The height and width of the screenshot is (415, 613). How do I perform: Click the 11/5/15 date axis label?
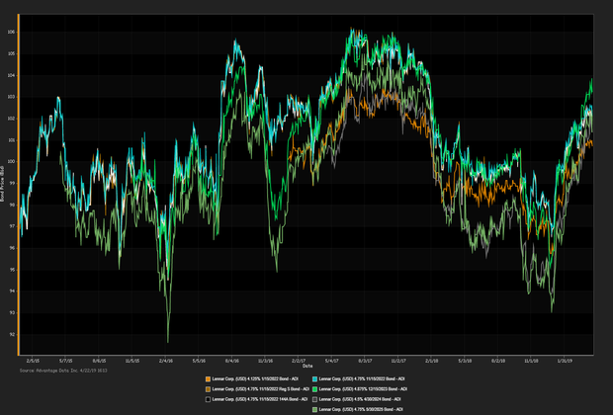(132, 361)
